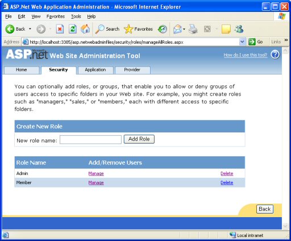This screenshot has width=291, height=241.
Task: Click the Local intranet zone icon
Action: point(232,235)
